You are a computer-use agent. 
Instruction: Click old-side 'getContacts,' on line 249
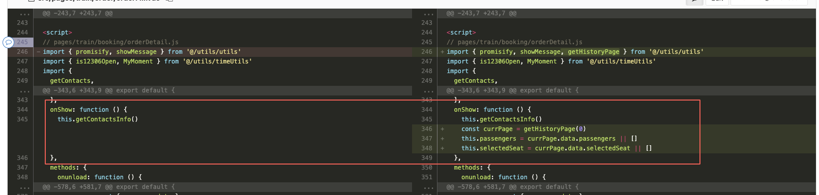(x=72, y=81)
